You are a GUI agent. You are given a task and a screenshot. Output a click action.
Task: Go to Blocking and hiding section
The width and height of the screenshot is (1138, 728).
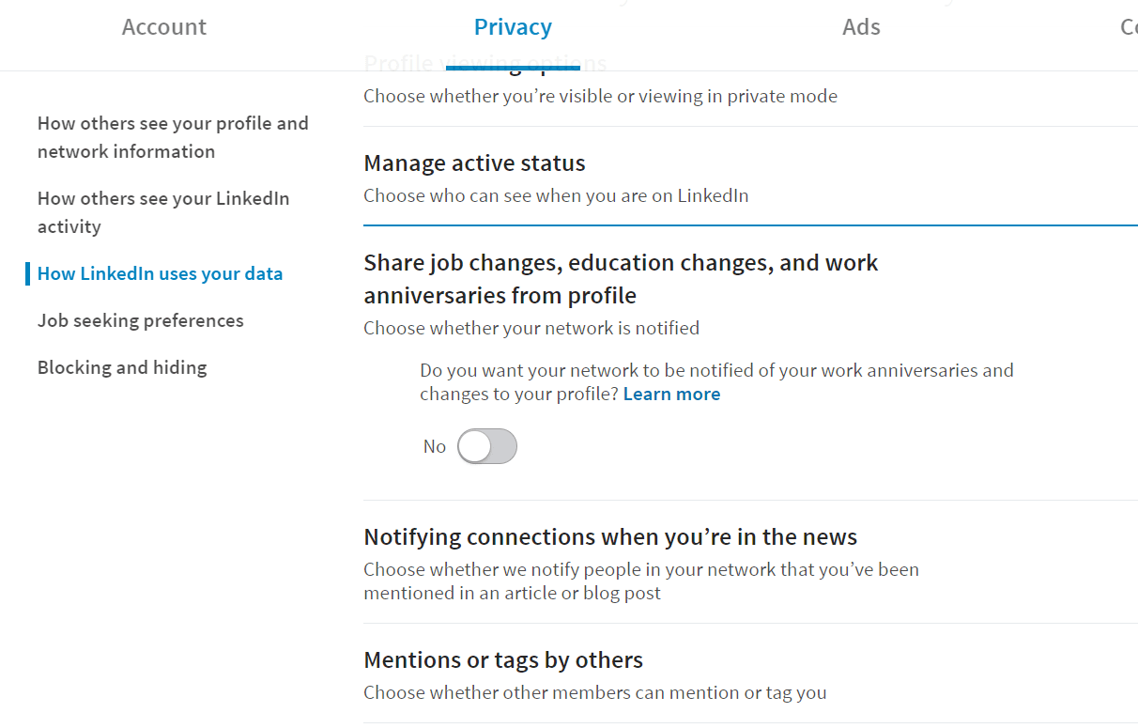click(122, 368)
